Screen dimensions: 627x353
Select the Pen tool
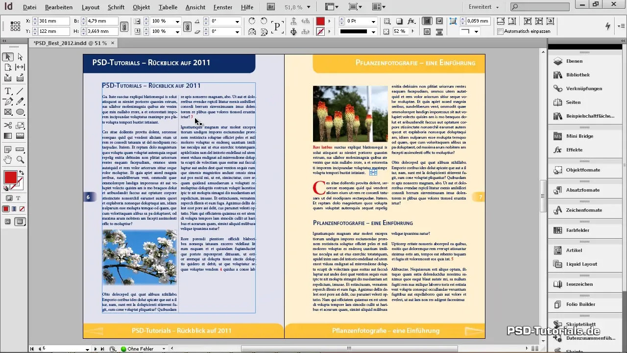8,101
